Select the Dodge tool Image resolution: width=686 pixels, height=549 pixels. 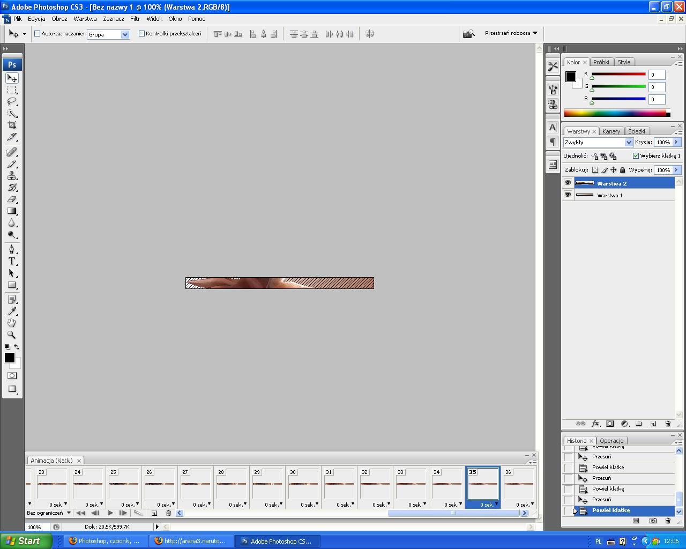click(x=12, y=235)
